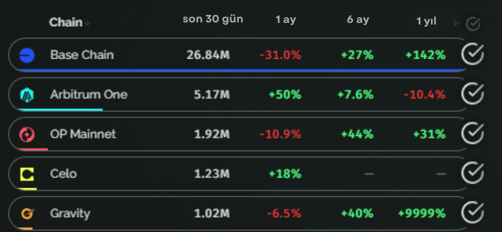Image resolution: width=502 pixels, height=232 pixels.
Task: Click the 1.02M value for Gravity
Action: (x=211, y=213)
